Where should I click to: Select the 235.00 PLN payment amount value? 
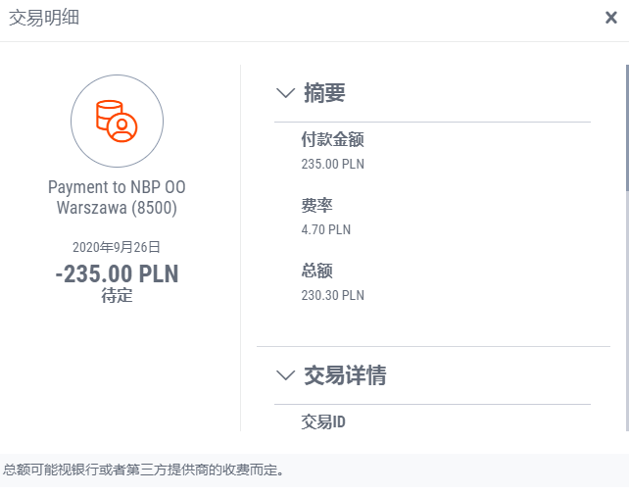tap(333, 164)
